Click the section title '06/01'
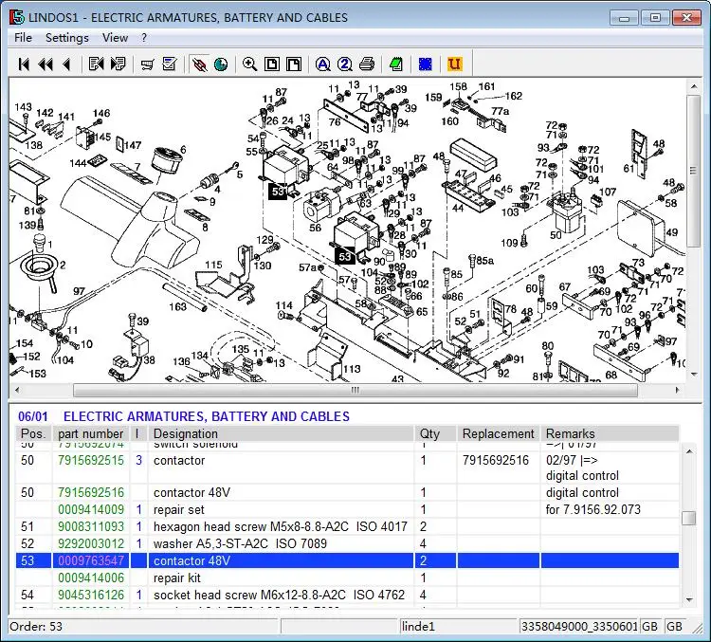The width and height of the screenshot is (711, 642). pos(32,416)
